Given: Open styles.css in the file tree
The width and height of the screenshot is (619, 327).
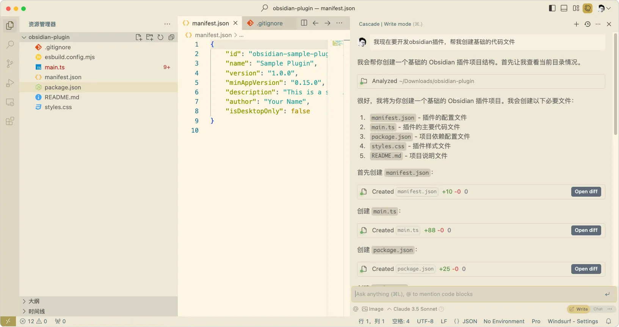Looking at the screenshot, I should pos(99,107).
